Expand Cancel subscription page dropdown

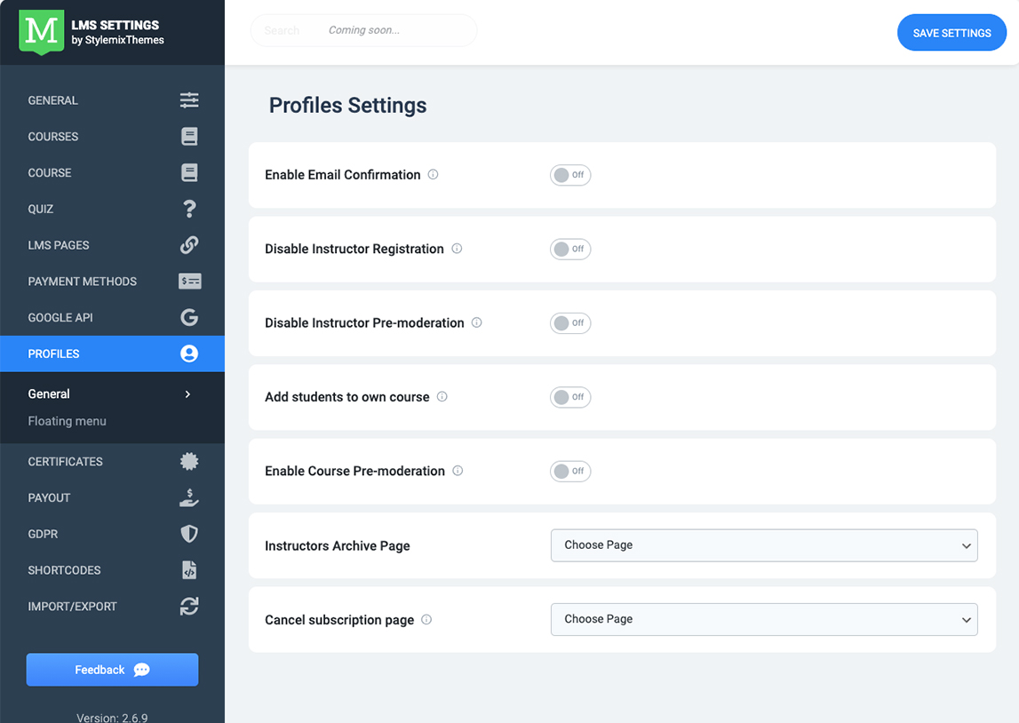tap(764, 619)
